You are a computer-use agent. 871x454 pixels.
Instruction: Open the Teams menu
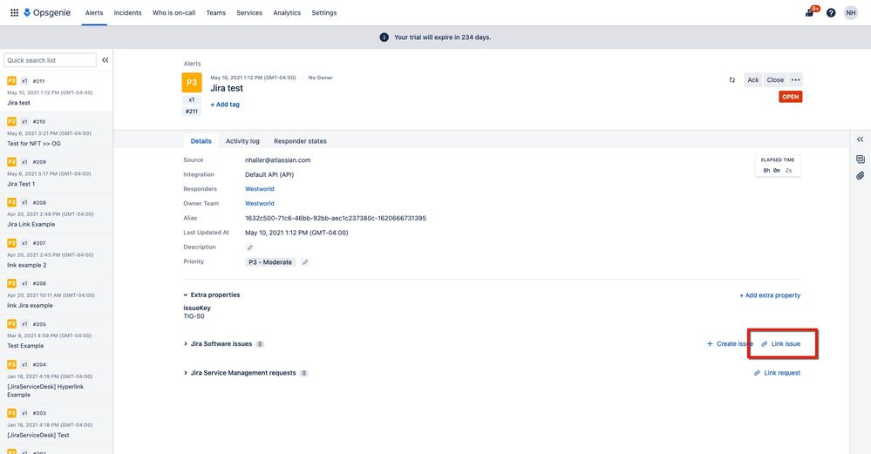[x=215, y=13]
